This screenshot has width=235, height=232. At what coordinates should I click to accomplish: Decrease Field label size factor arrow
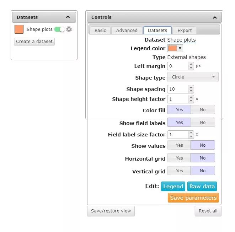(x=191, y=136)
